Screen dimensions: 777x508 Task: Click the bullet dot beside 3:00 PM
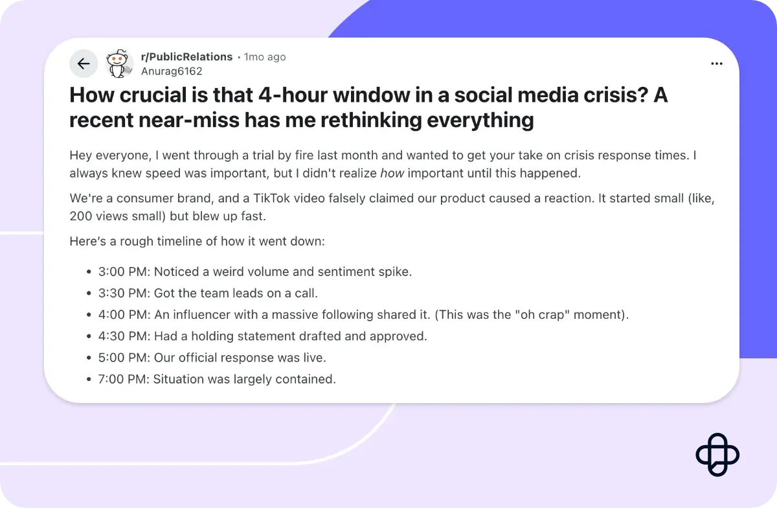click(89, 271)
